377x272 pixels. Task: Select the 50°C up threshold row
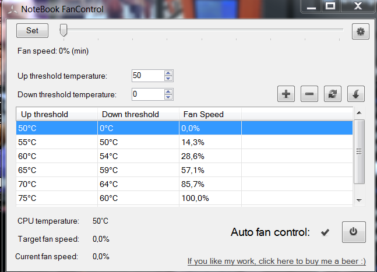tap(184, 128)
